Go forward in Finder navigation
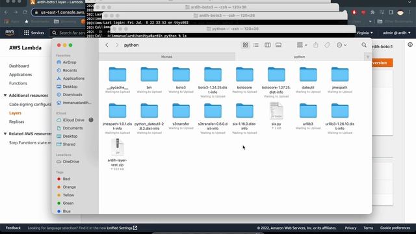 (117, 45)
